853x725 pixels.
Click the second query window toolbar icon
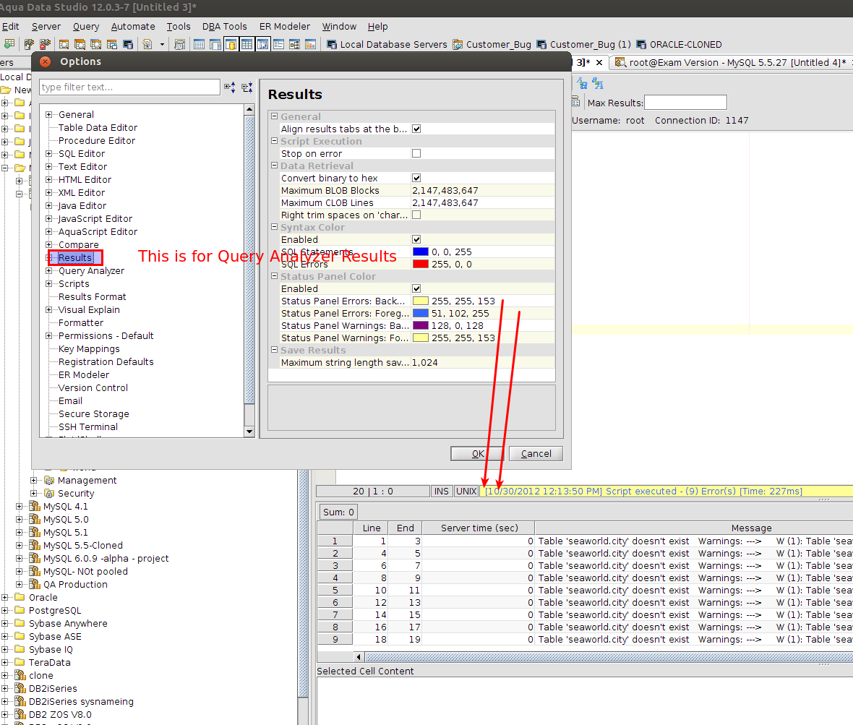[x=80, y=44]
